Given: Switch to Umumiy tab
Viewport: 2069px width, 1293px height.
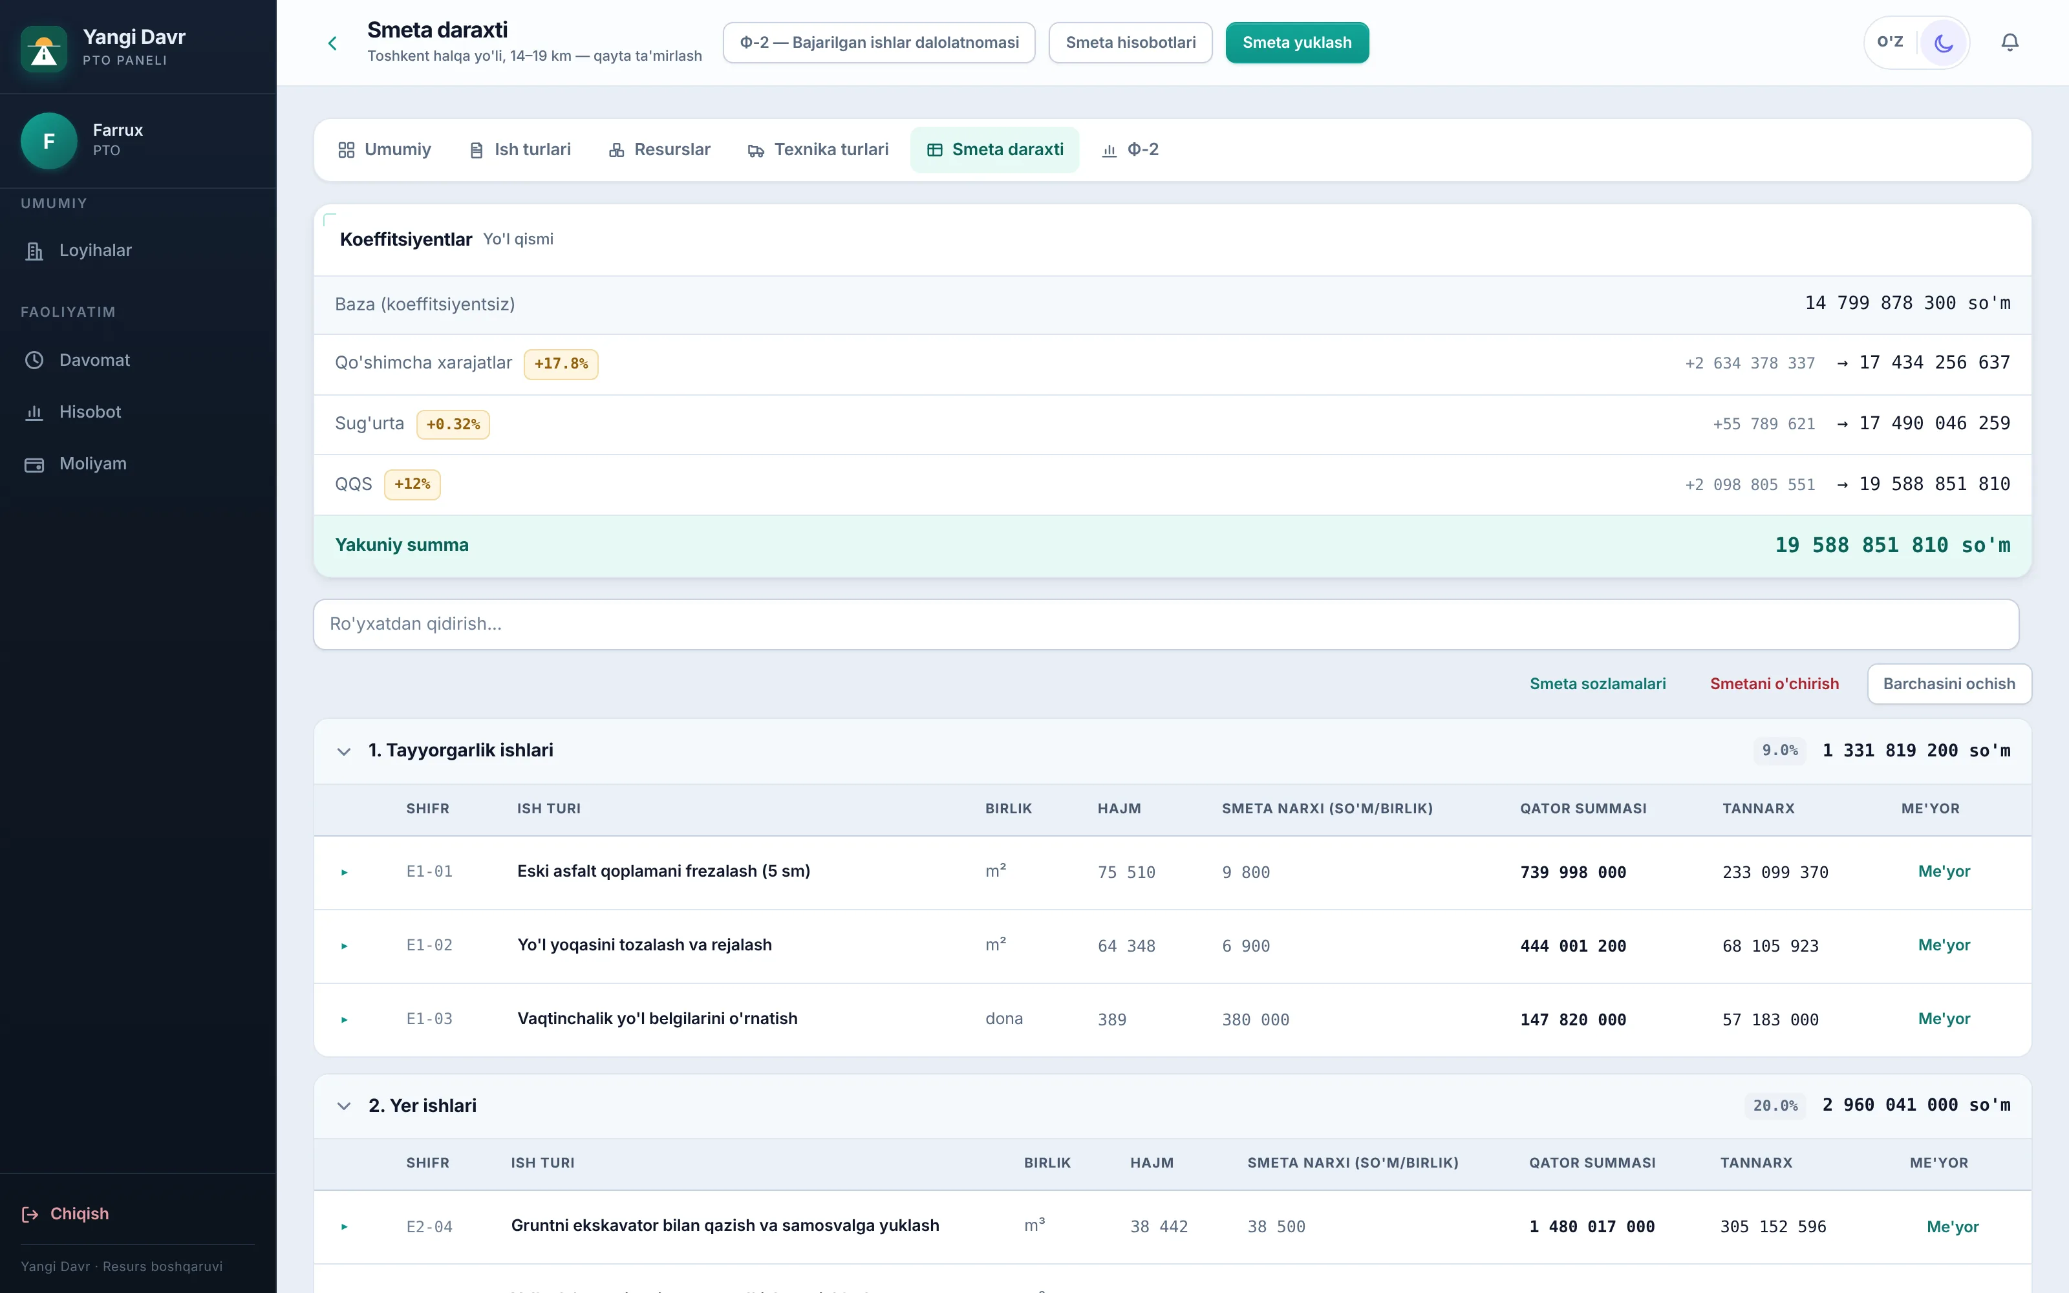Looking at the screenshot, I should pos(385,149).
